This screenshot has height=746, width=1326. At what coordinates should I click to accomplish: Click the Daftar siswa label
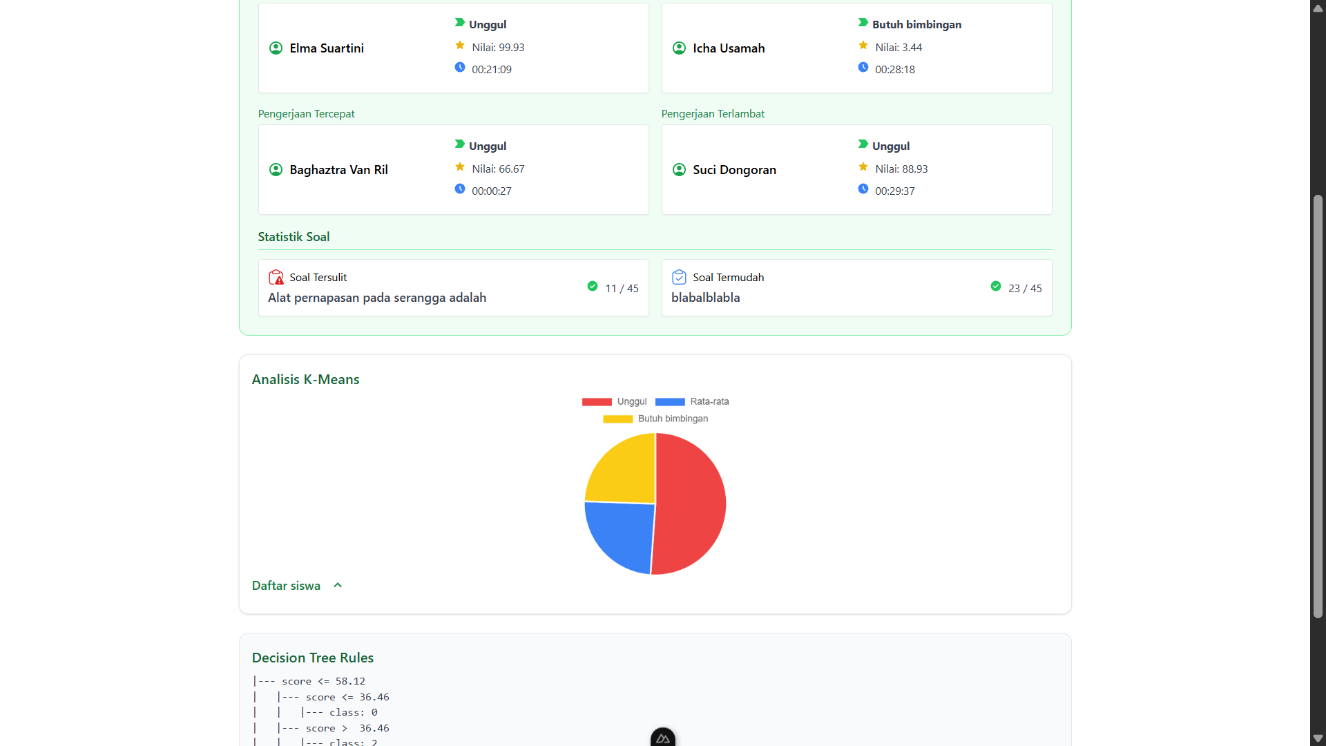point(286,586)
